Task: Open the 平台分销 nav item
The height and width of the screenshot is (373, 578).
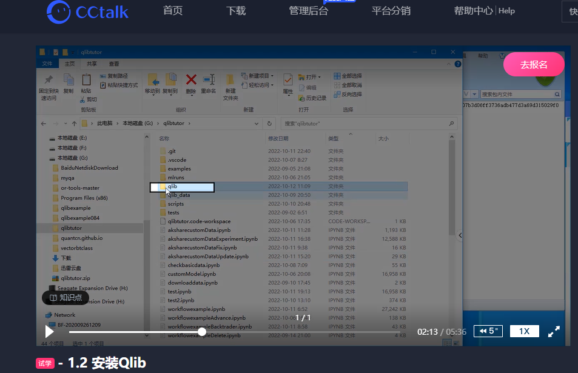Action: 391,11
